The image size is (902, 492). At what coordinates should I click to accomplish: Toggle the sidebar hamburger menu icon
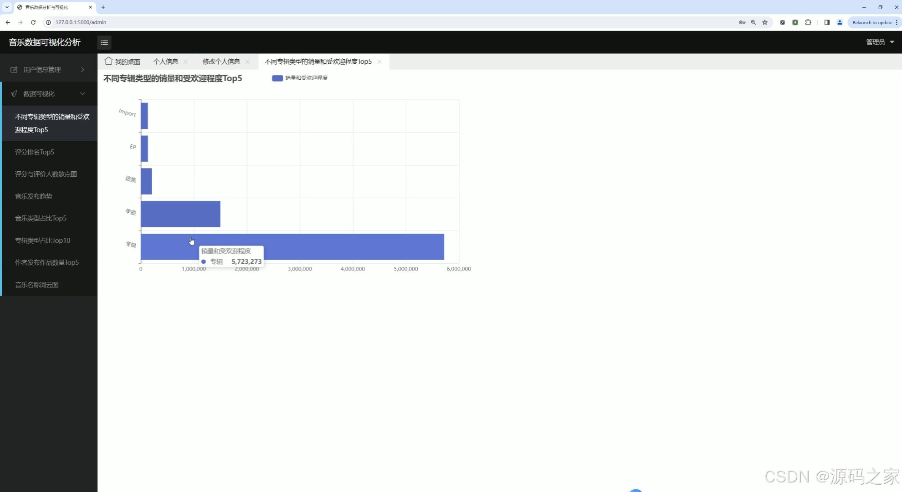(x=104, y=42)
